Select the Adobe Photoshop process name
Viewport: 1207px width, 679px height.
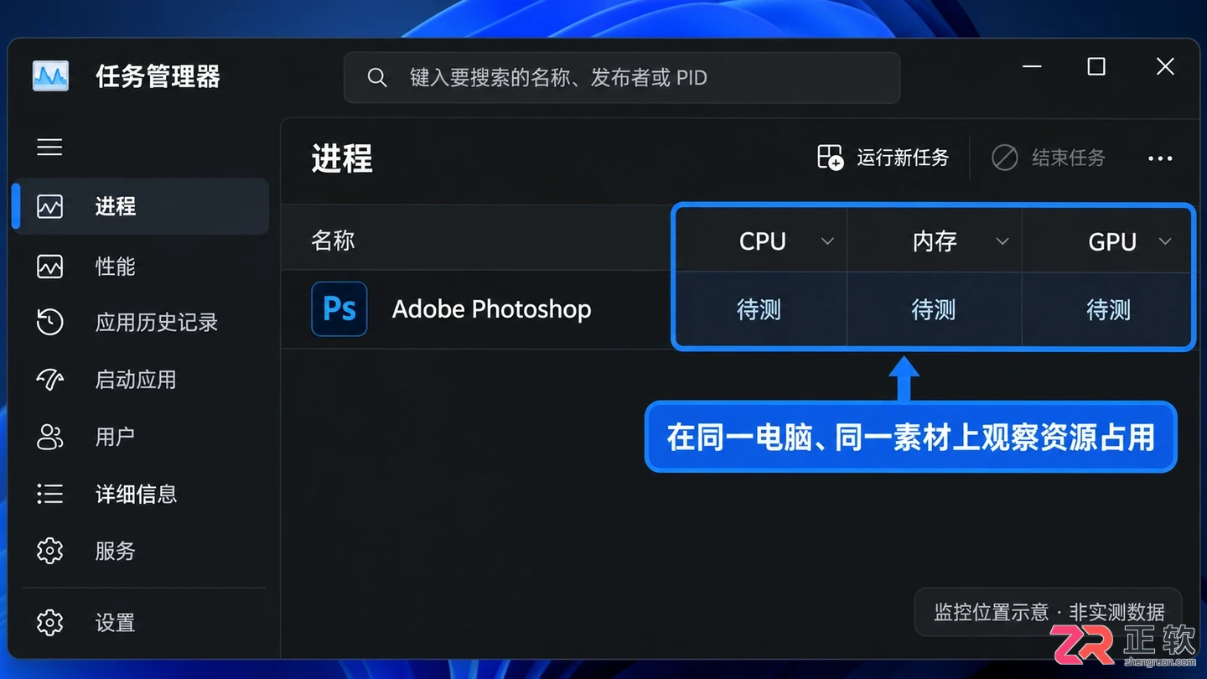492,308
